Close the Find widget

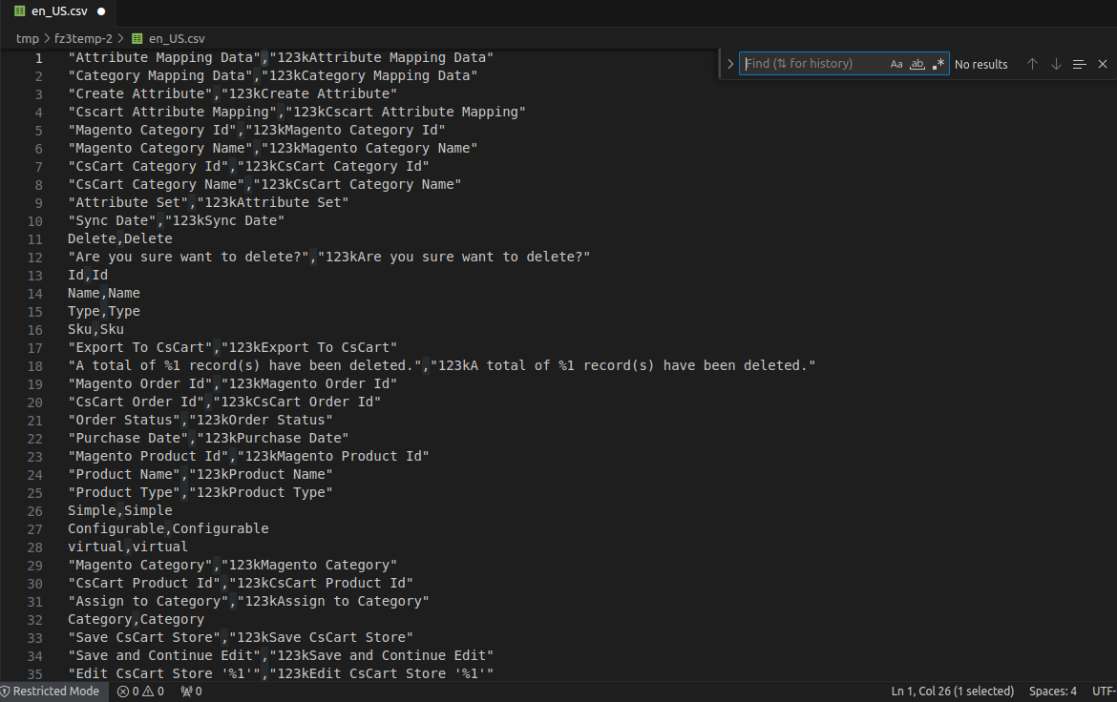pyautogui.click(x=1103, y=64)
